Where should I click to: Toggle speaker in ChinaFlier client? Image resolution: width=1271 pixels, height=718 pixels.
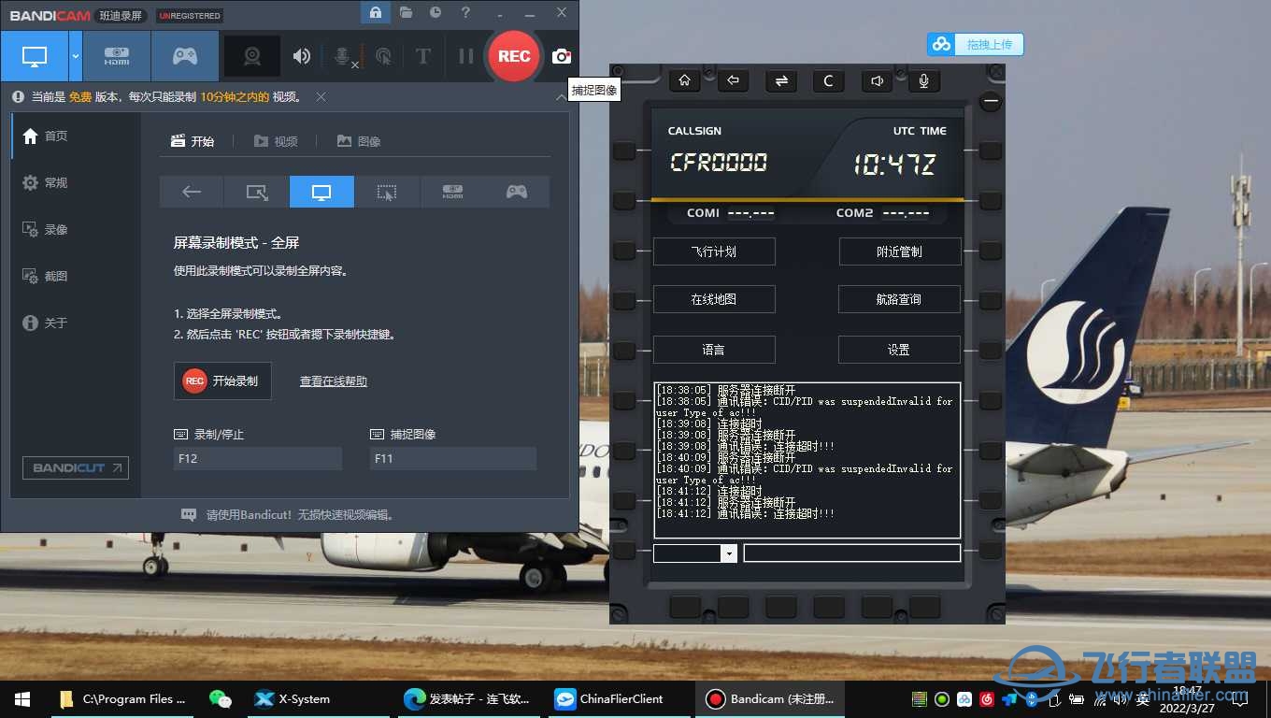pyautogui.click(x=877, y=80)
